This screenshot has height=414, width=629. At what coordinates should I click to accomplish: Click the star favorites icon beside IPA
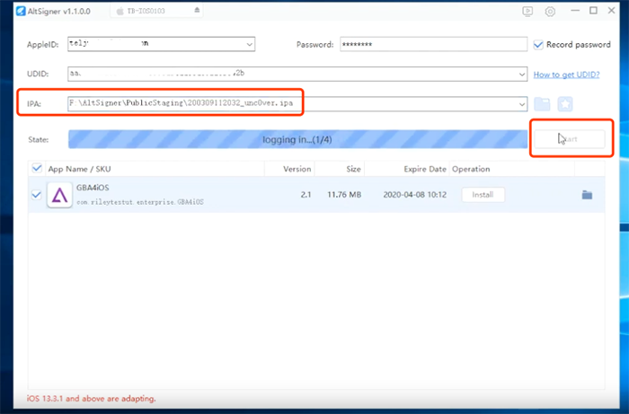click(x=564, y=104)
